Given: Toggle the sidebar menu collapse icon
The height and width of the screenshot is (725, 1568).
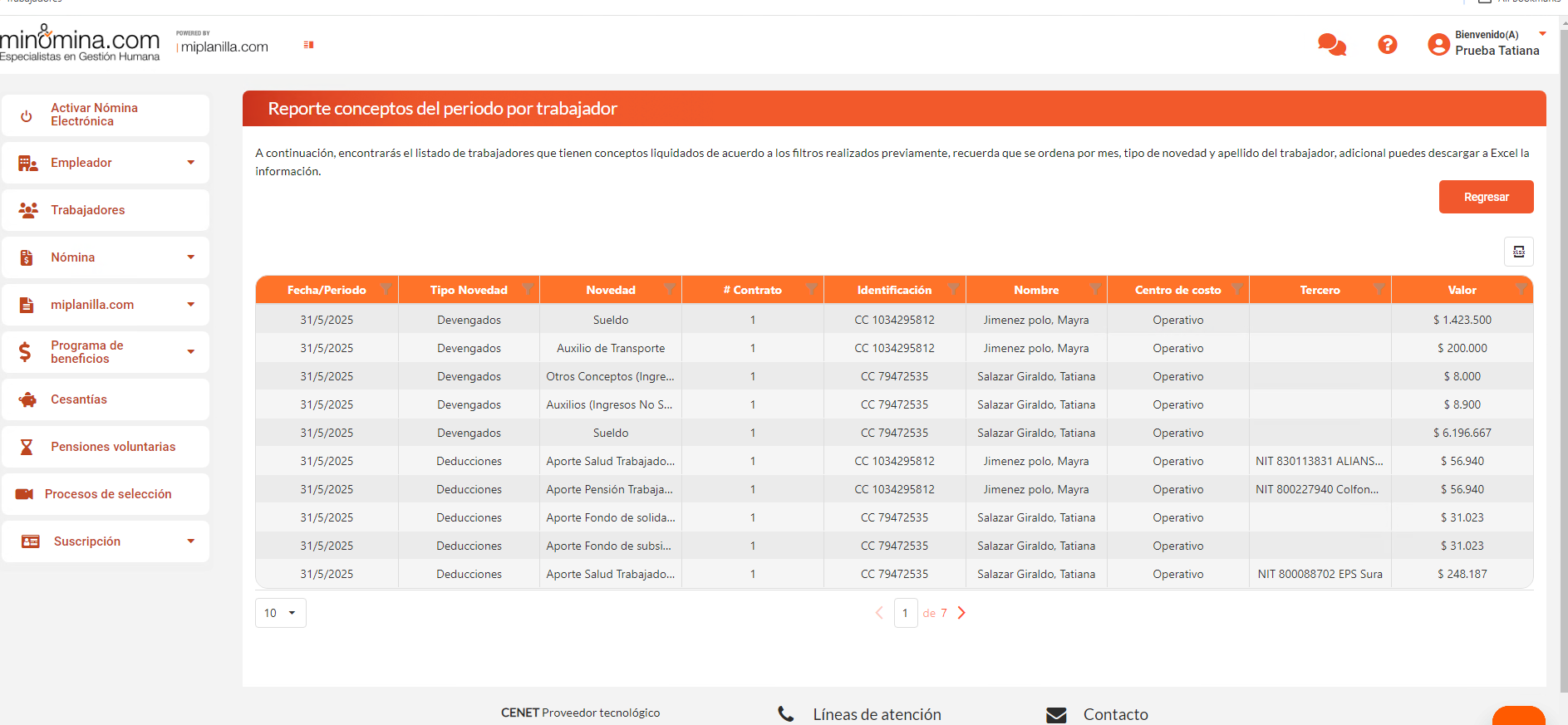Looking at the screenshot, I should click(308, 45).
